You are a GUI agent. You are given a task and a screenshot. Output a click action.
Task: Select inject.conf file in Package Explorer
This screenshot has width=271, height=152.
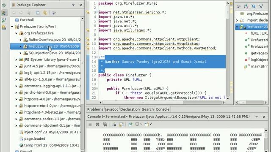coord(50,132)
